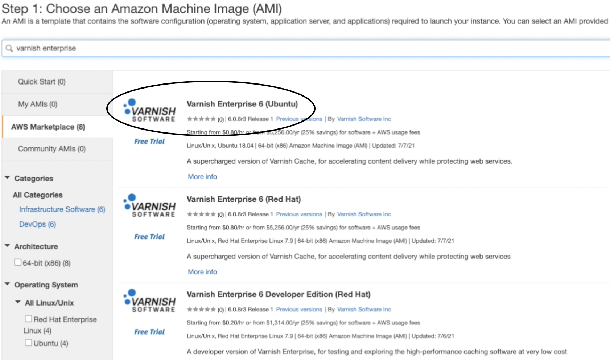Open the My AMIs (0) tab
This screenshot has width=610, height=360.
tap(57, 104)
